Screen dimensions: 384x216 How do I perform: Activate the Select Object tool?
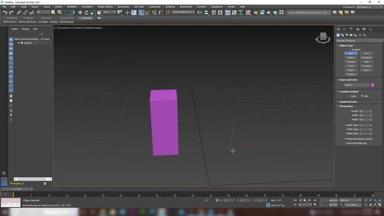click(x=53, y=12)
